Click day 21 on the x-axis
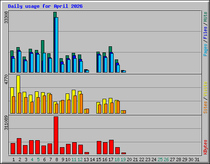 pyautogui.click(x=135, y=159)
